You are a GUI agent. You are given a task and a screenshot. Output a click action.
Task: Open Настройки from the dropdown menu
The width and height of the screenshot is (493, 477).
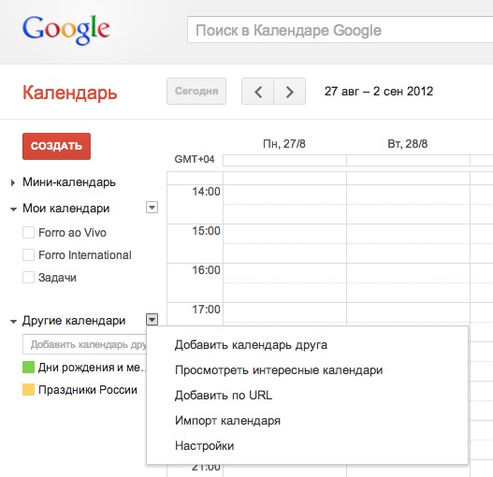307,445
